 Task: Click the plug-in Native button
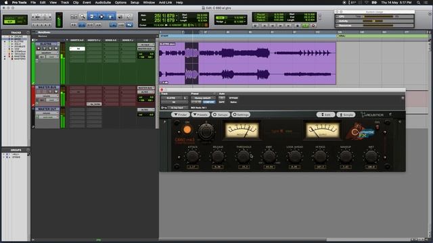click(x=233, y=102)
